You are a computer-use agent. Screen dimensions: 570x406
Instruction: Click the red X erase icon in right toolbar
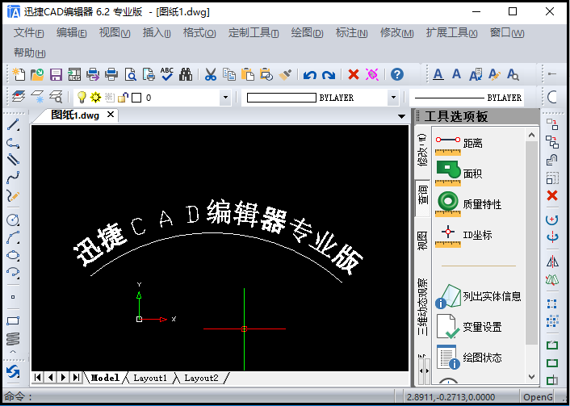point(552,195)
